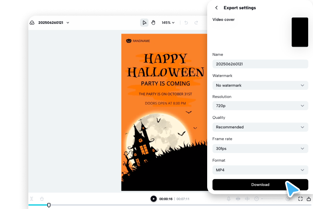Click the Download button
This screenshot has height=209, width=313.
[260, 185]
